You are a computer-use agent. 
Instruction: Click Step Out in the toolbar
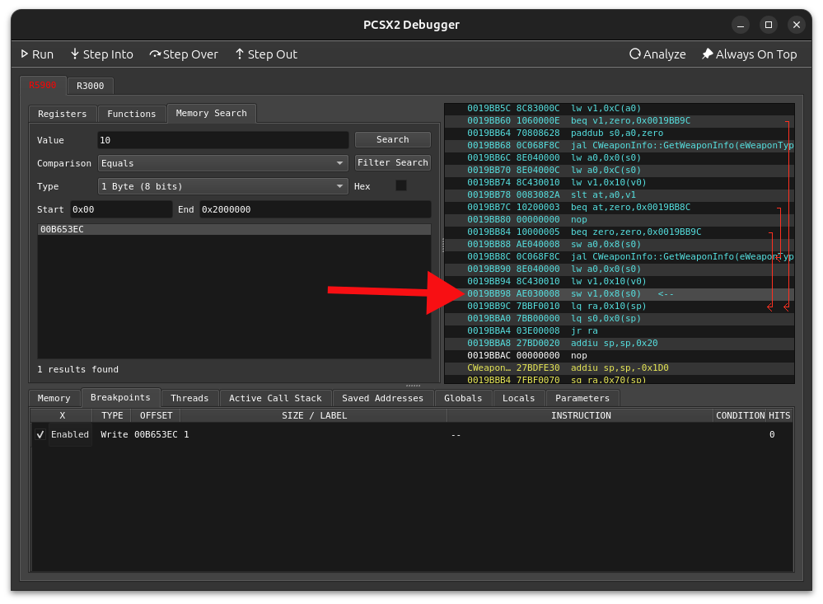coord(266,54)
